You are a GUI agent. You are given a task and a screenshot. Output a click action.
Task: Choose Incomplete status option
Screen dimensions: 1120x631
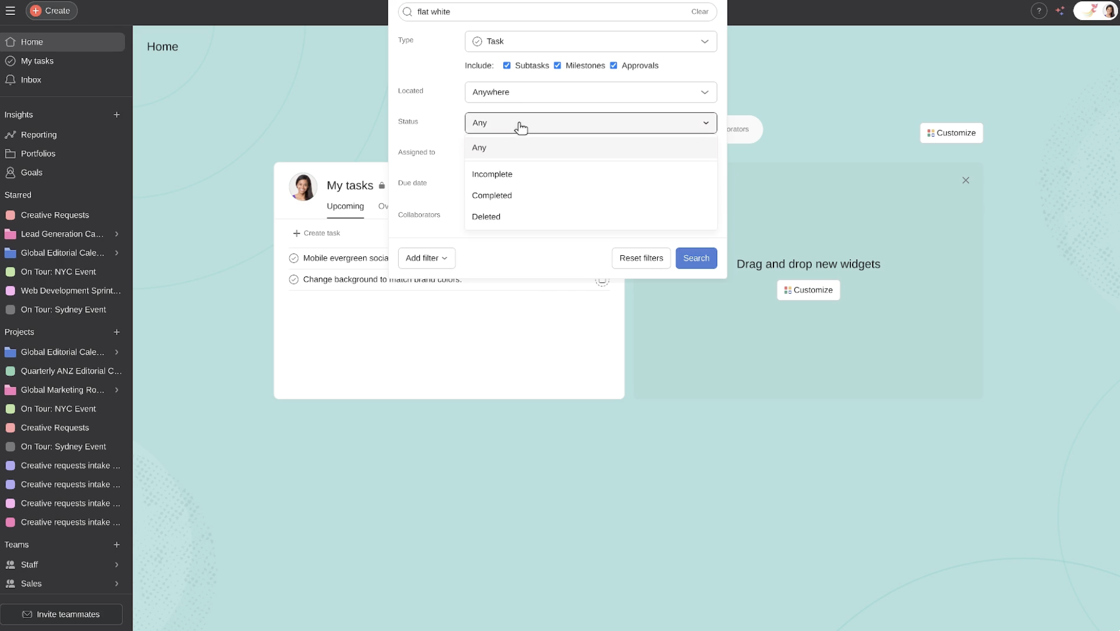click(x=492, y=174)
